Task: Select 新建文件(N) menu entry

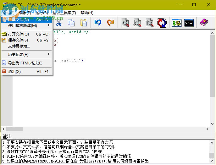Action: point(26,20)
